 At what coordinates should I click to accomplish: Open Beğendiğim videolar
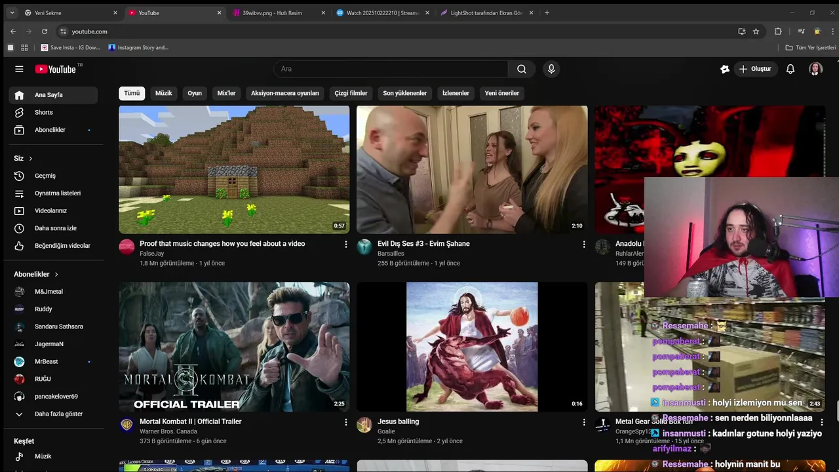click(53, 246)
